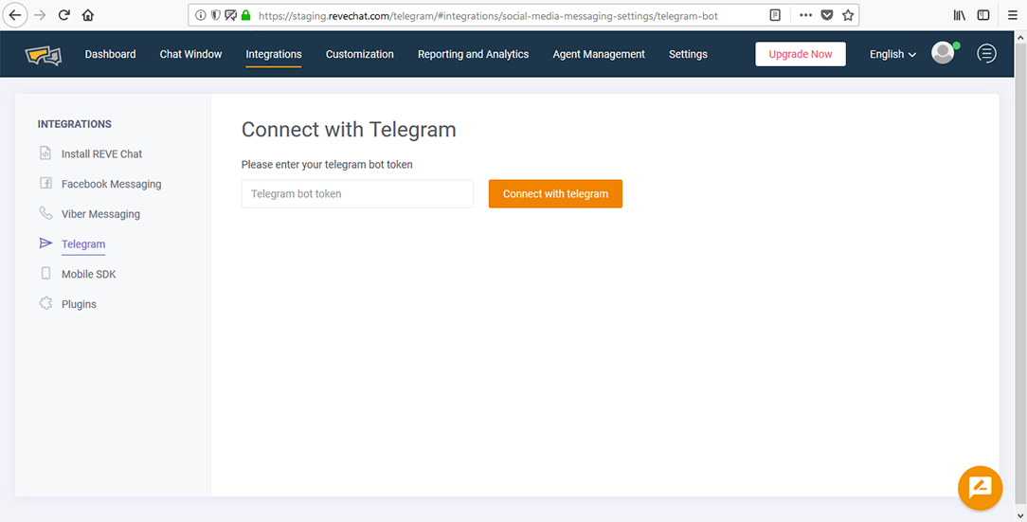This screenshot has height=522, width=1027.
Task: Open Firefox hamburger menu
Action: 1013,15
